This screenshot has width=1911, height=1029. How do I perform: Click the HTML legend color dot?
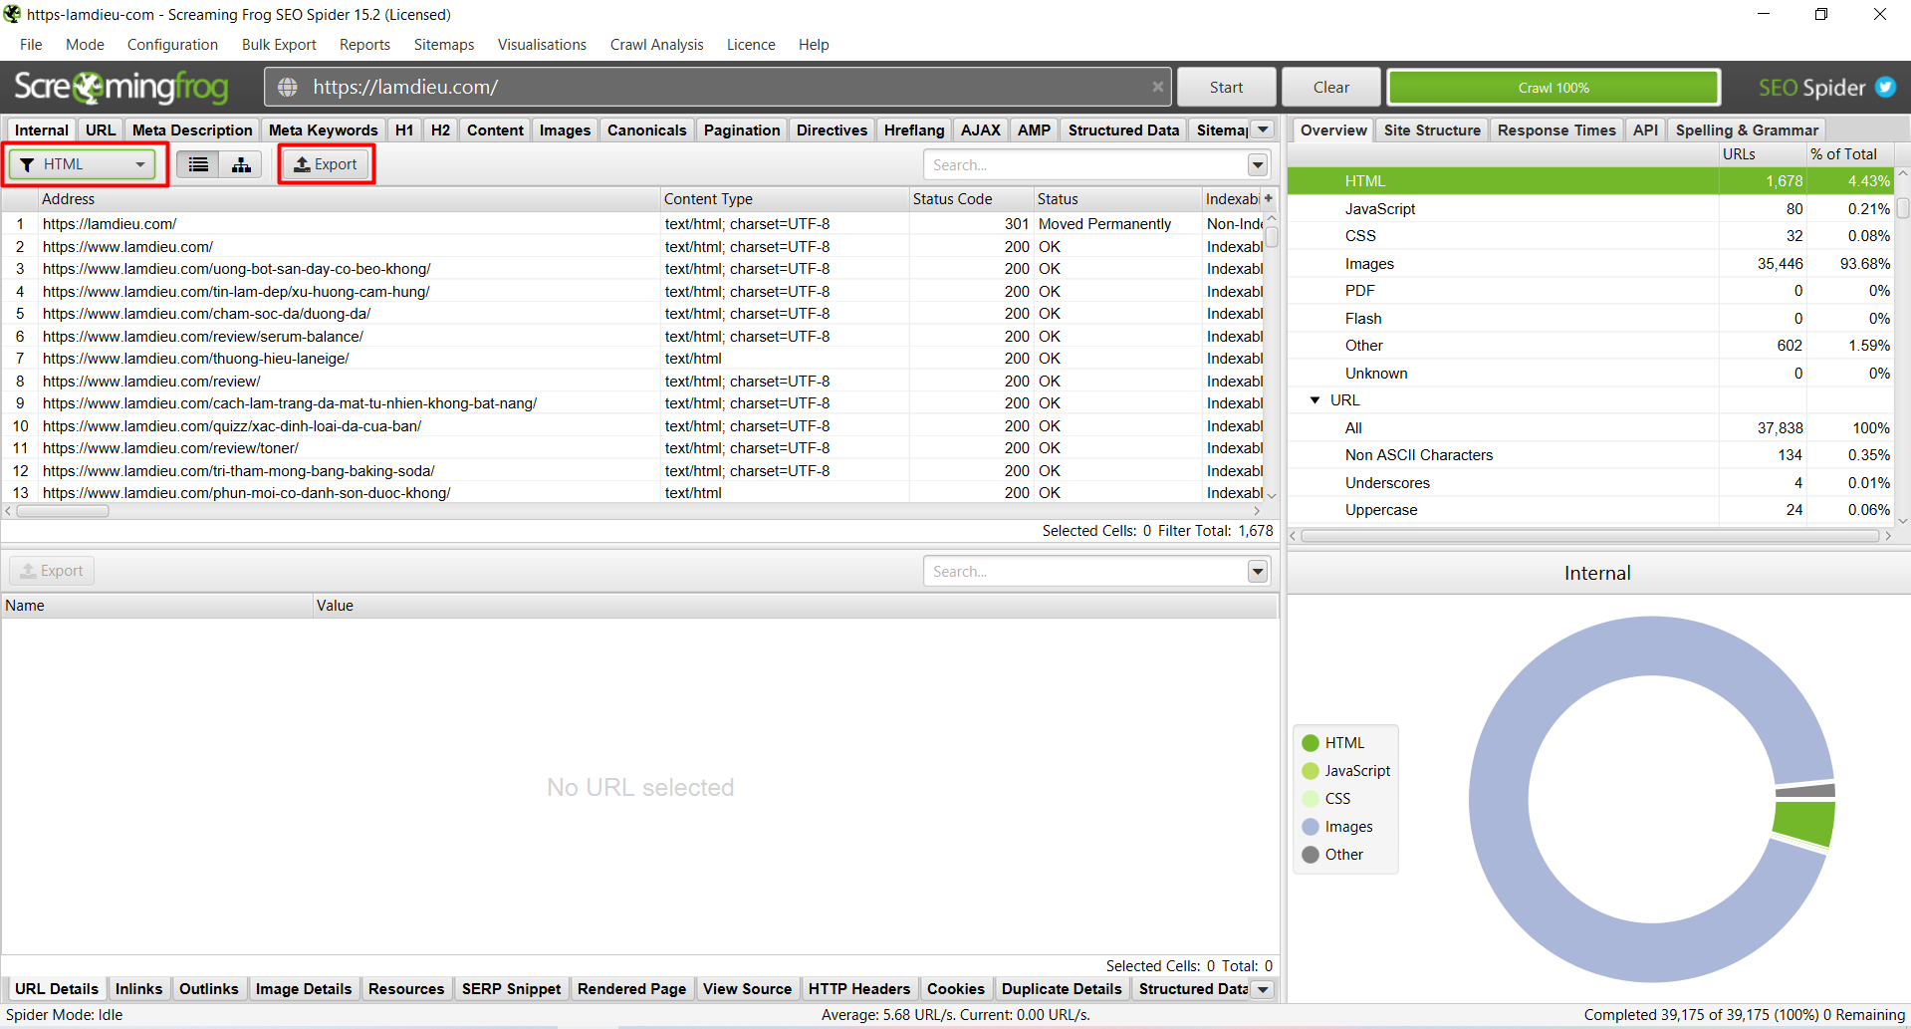[x=1311, y=743]
